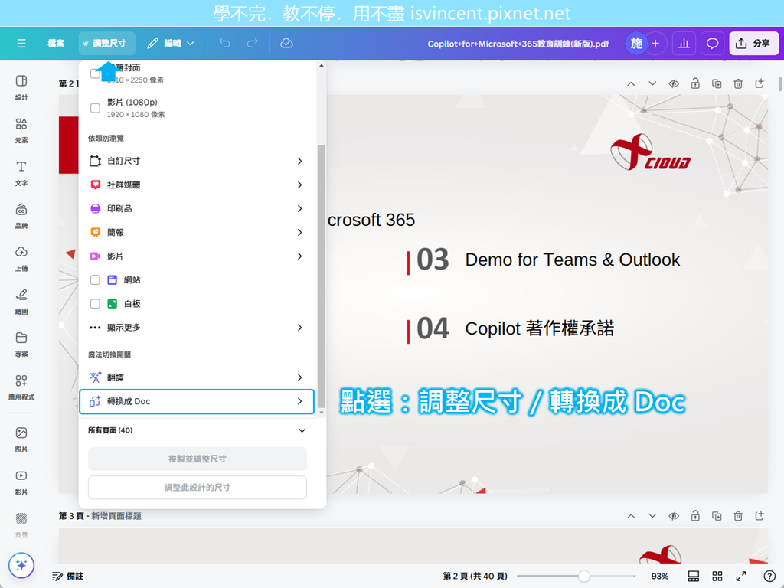The width and height of the screenshot is (784, 588).
Task: Add a new page after page 2
Action: 759,83
